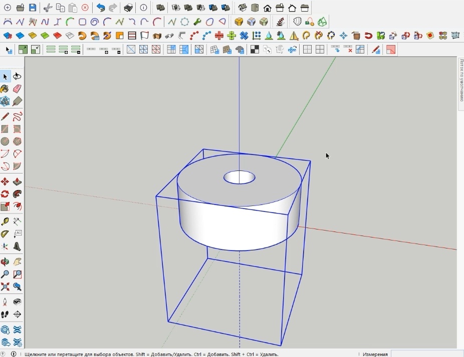Open the Model Info dialog
Viewport: 464px width, 357px height.
click(x=143, y=7)
